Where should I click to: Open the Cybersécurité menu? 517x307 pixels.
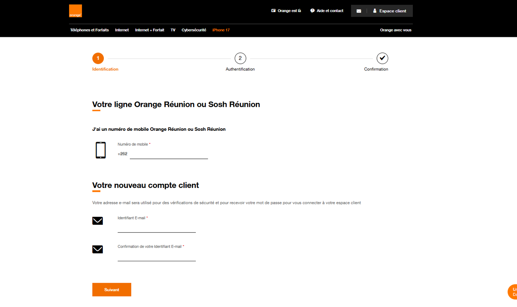pos(194,30)
